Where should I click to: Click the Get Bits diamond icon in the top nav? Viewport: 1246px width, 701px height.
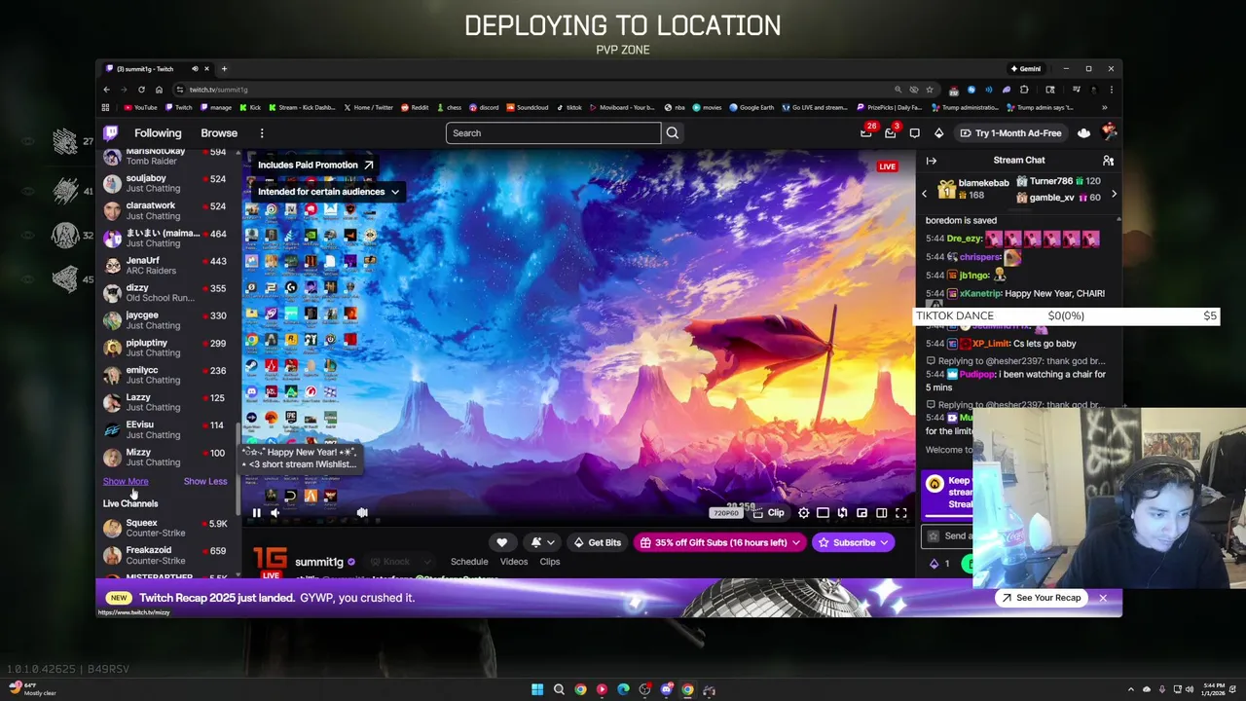click(x=938, y=133)
